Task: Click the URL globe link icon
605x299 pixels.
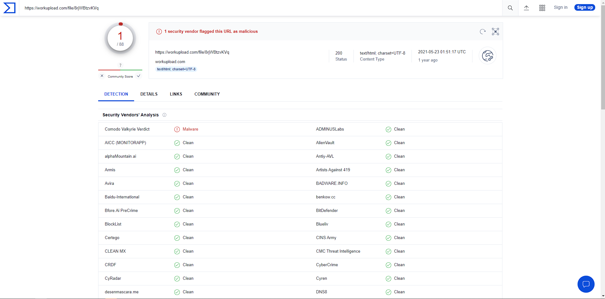Action: [x=488, y=56]
